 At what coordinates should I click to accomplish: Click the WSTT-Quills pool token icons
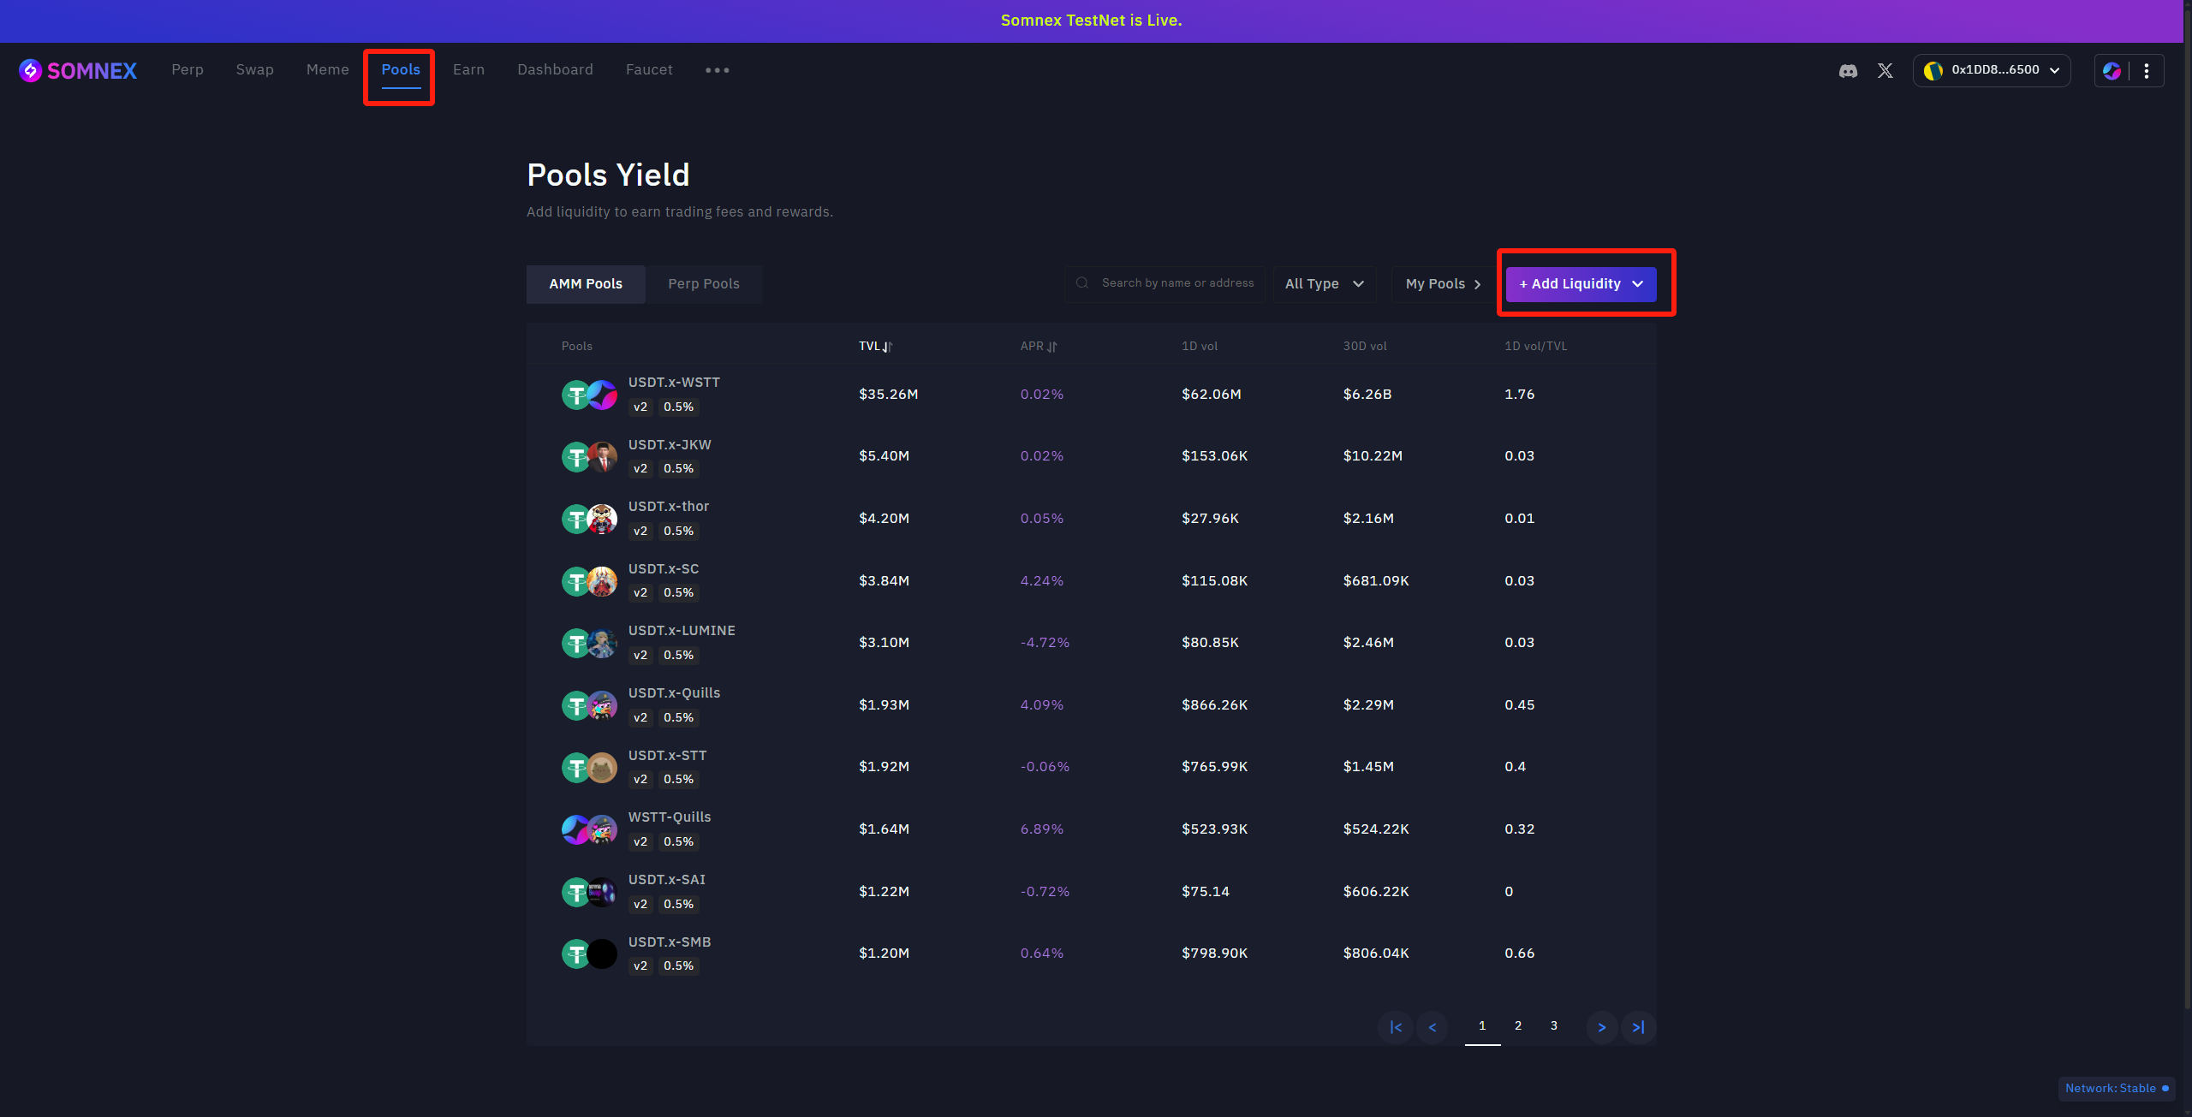pos(589,829)
